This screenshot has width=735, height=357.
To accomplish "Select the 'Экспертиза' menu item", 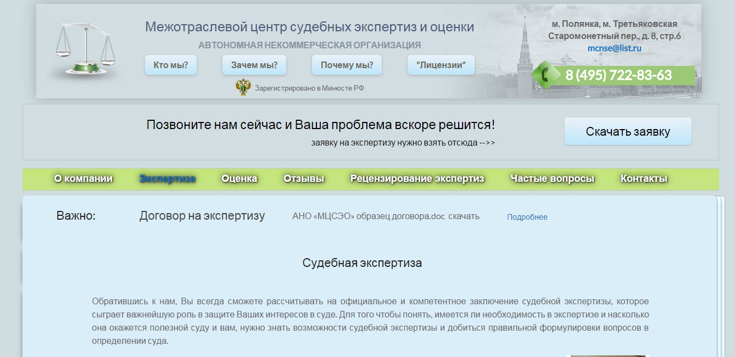I will pyautogui.click(x=168, y=178).
